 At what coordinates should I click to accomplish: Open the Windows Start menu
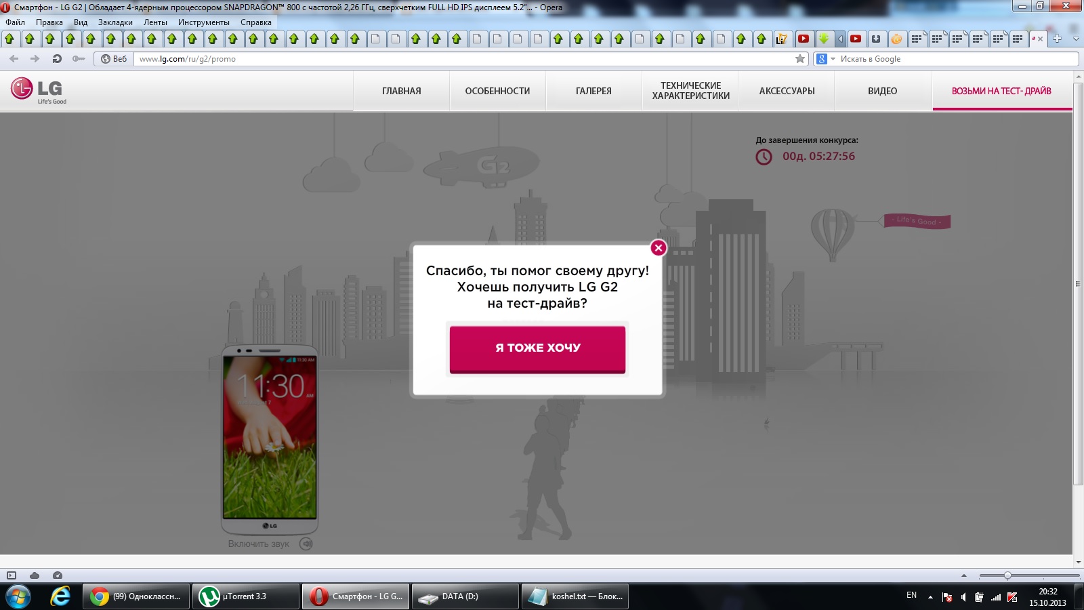click(18, 596)
